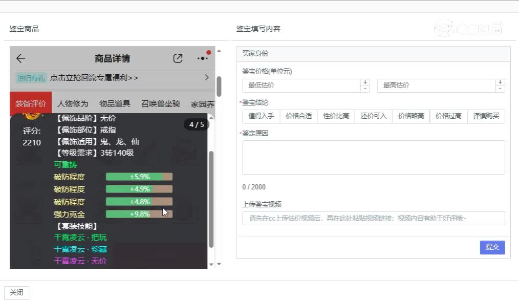
Task: Click the 最高估价 price input field
Action: coord(436,85)
